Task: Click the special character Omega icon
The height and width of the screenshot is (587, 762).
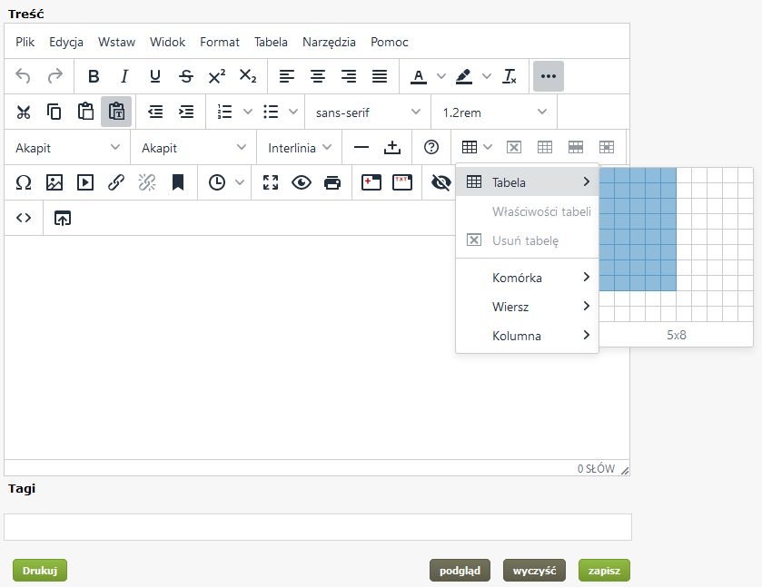Action: 24,182
